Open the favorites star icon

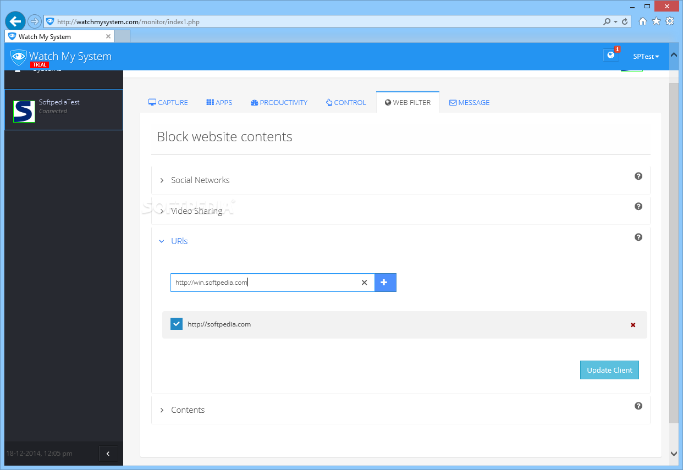click(656, 21)
